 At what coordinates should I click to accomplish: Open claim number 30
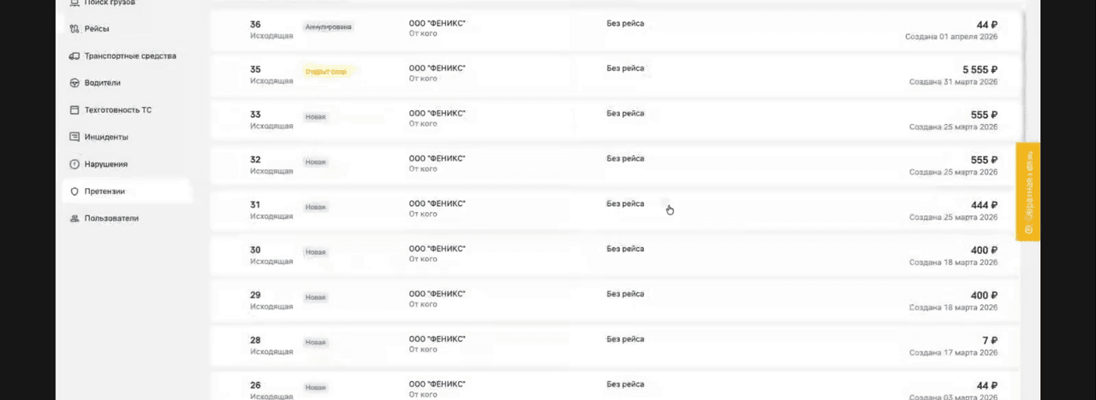click(x=255, y=250)
